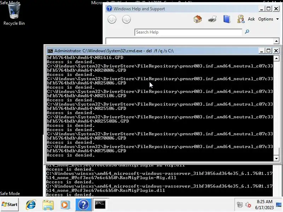Minimize the Windows Help and Support window

point(261,8)
